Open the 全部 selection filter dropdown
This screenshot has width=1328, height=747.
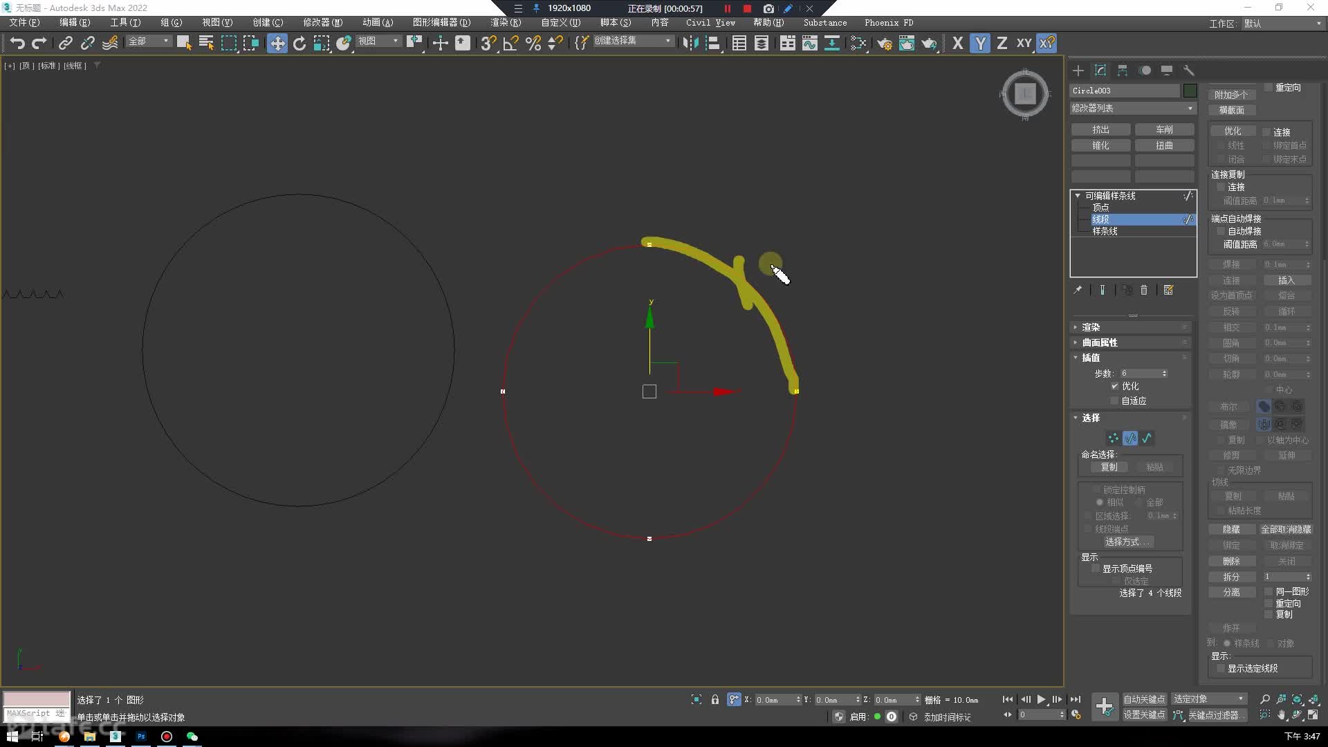tap(148, 41)
